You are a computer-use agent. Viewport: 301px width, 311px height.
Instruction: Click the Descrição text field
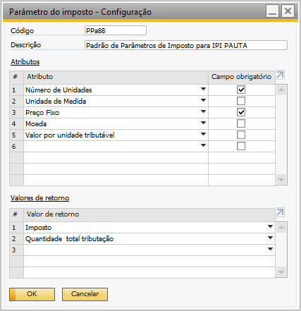point(186,45)
